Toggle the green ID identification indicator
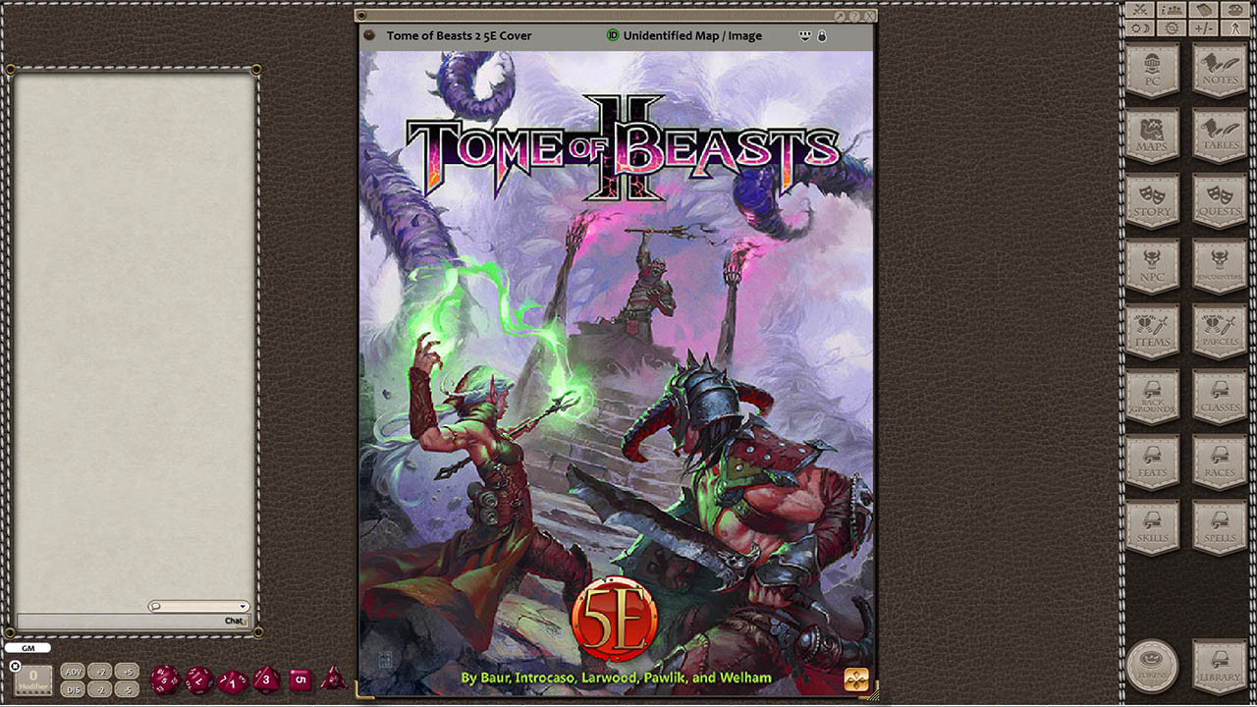This screenshot has height=707, width=1257. click(x=613, y=35)
